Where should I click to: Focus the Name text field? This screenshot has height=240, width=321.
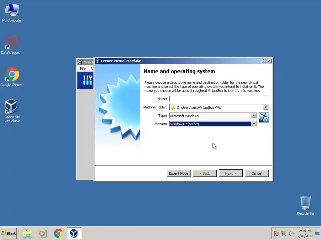tap(219, 99)
